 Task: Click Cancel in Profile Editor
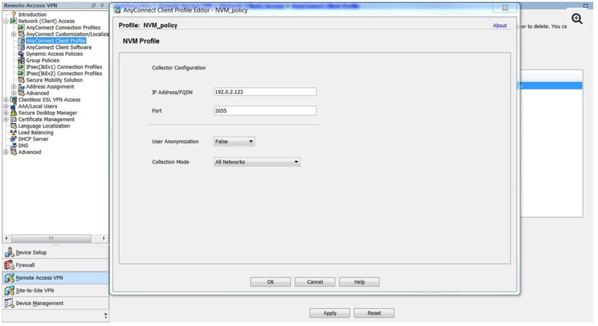coord(315,282)
